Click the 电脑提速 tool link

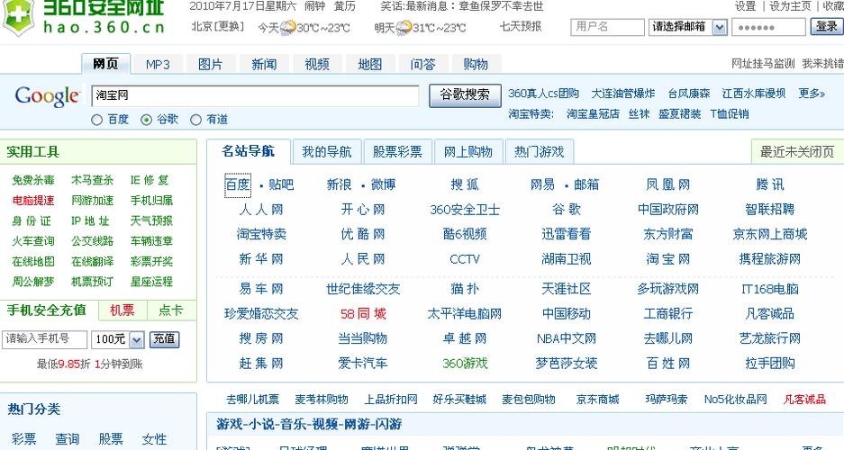(33, 201)
